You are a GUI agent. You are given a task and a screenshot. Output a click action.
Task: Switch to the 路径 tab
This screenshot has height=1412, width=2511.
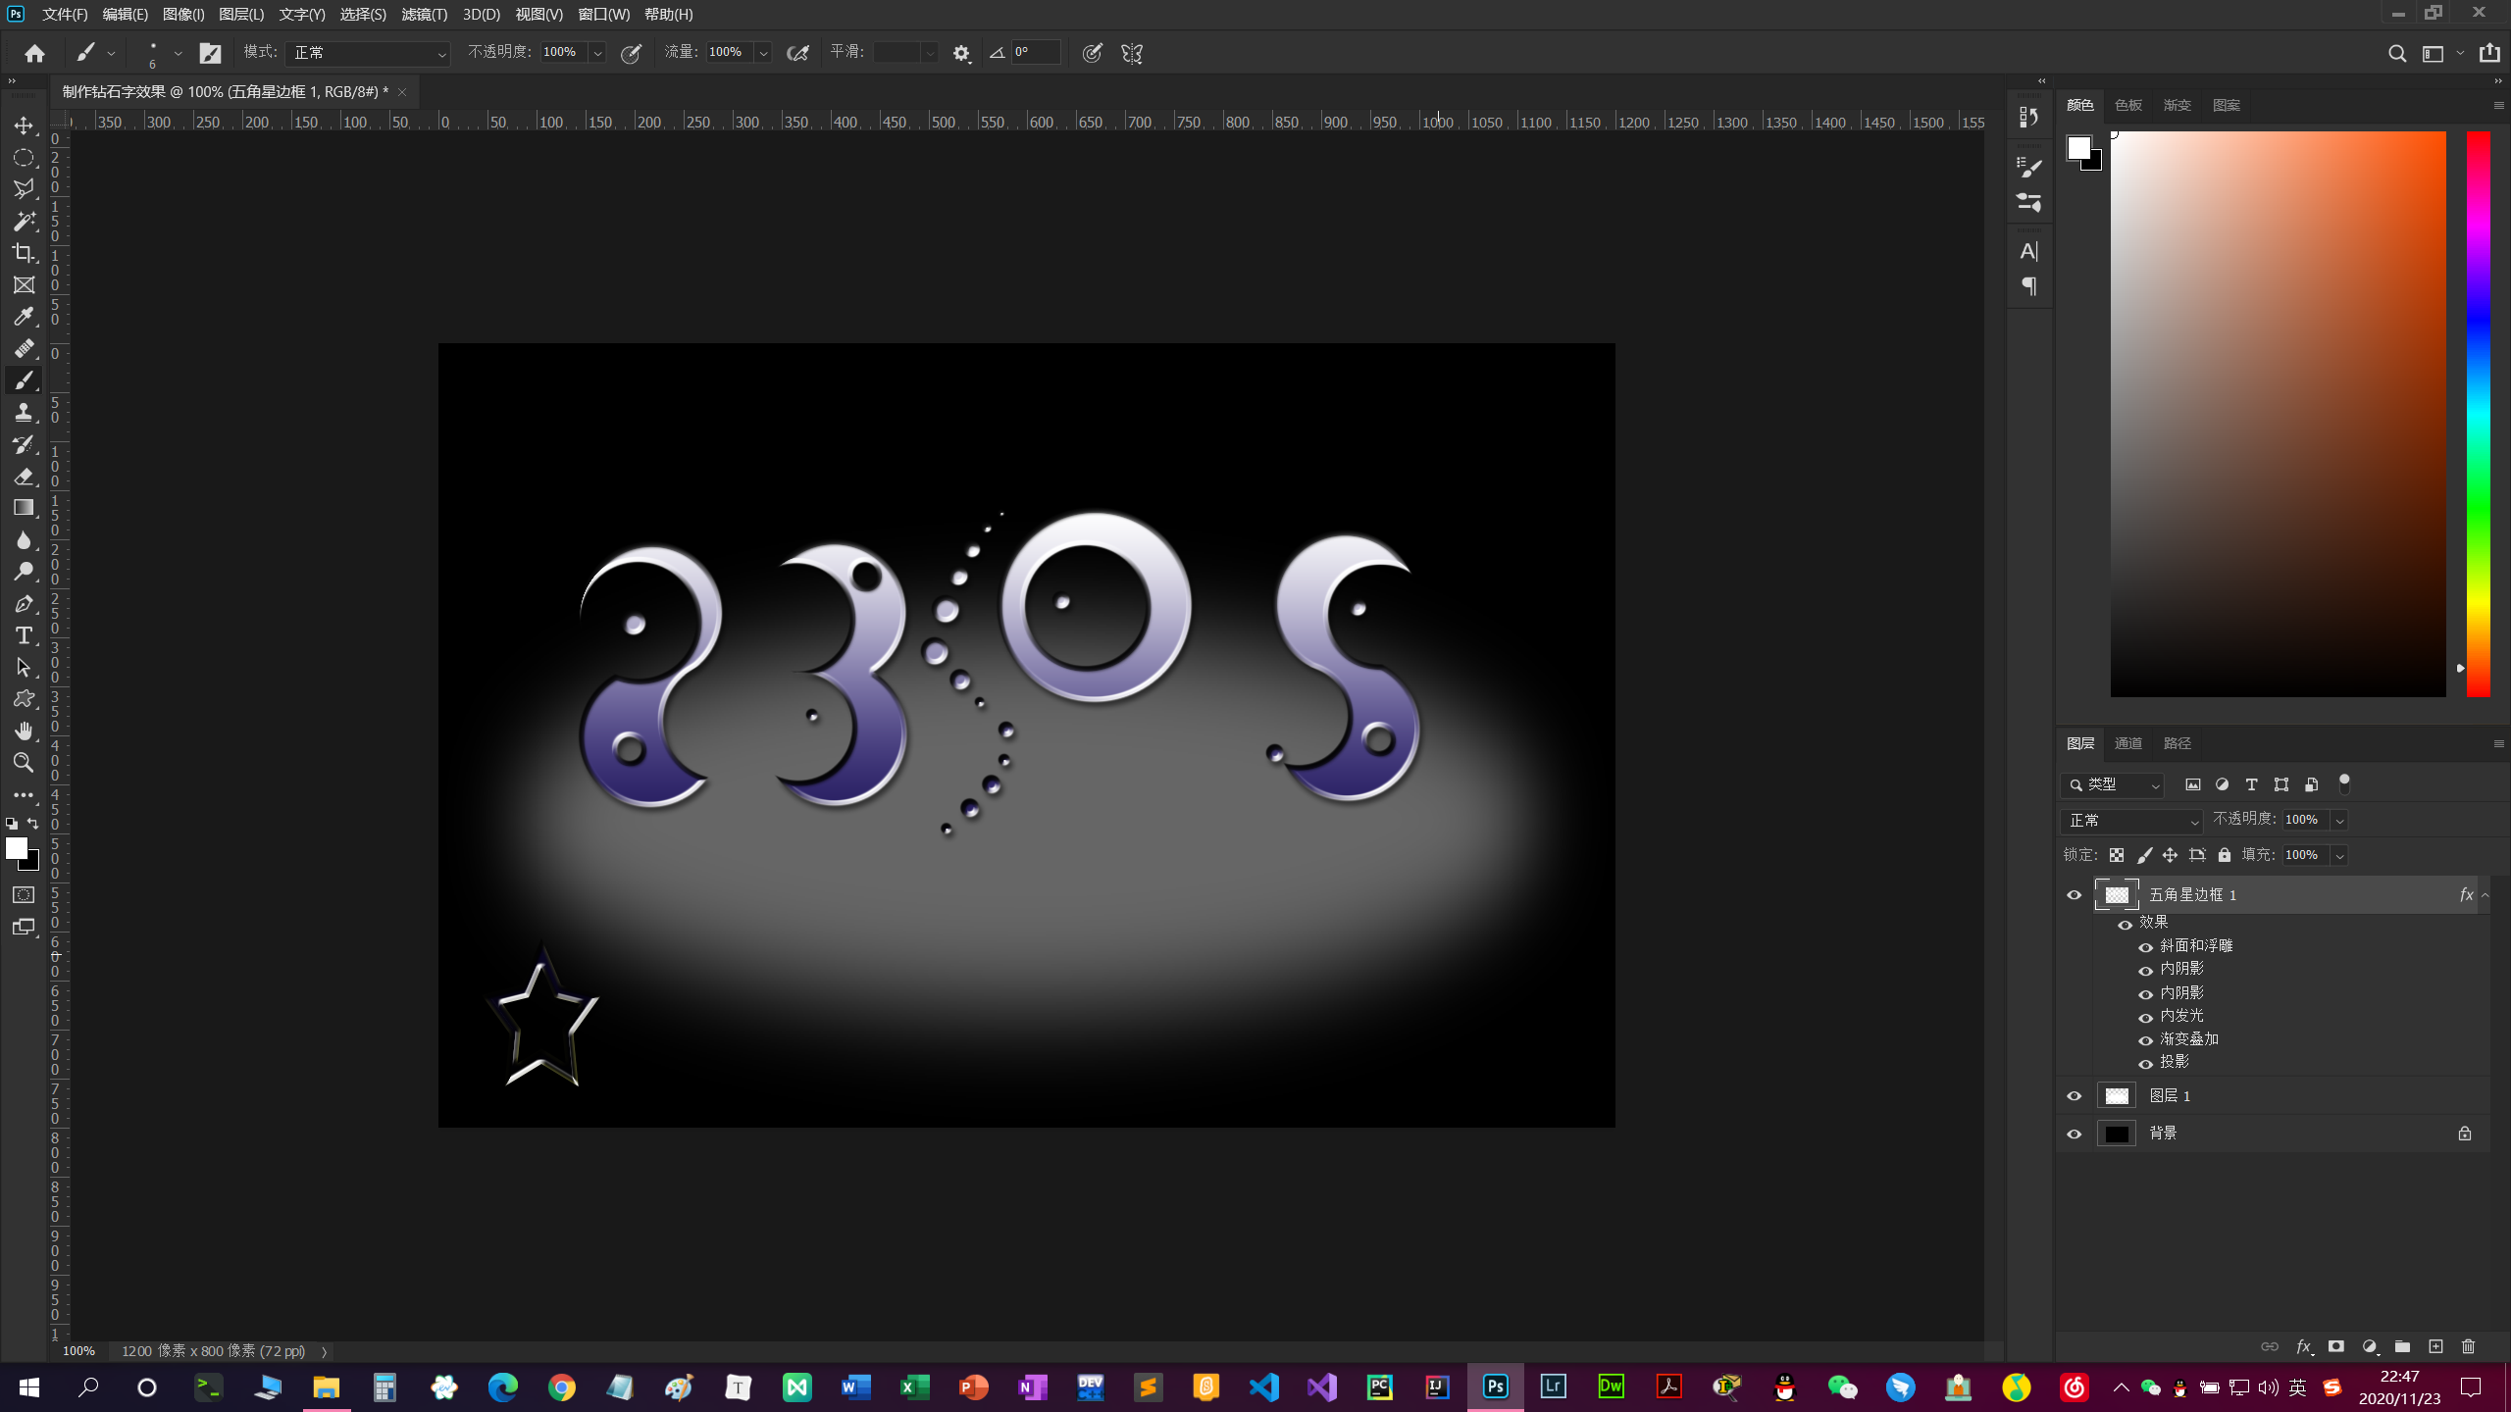[2177, 743]
